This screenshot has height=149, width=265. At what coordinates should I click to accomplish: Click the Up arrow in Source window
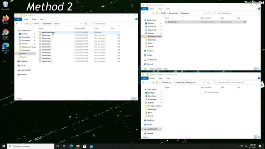click(27, 24)
